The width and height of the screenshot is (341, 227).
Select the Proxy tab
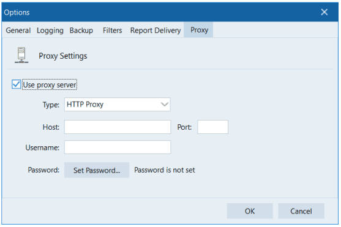pyautogui.click(x=199, y=30)
